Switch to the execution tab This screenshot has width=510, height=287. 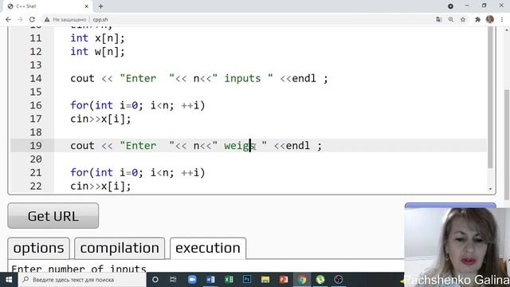click(208, 248)
